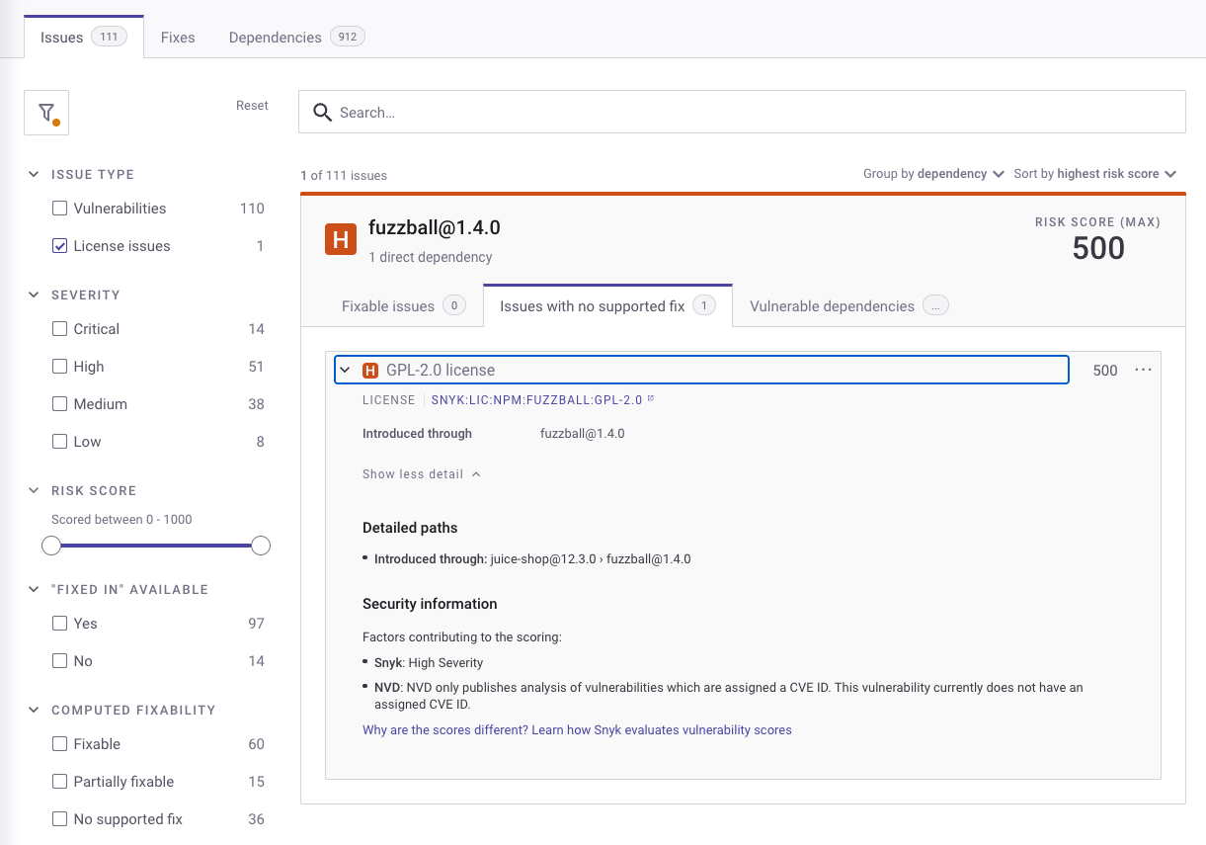The image size is (1206, 845).
Task: Collapse the GPL-2.0 license row chevron
Action: 345,371
